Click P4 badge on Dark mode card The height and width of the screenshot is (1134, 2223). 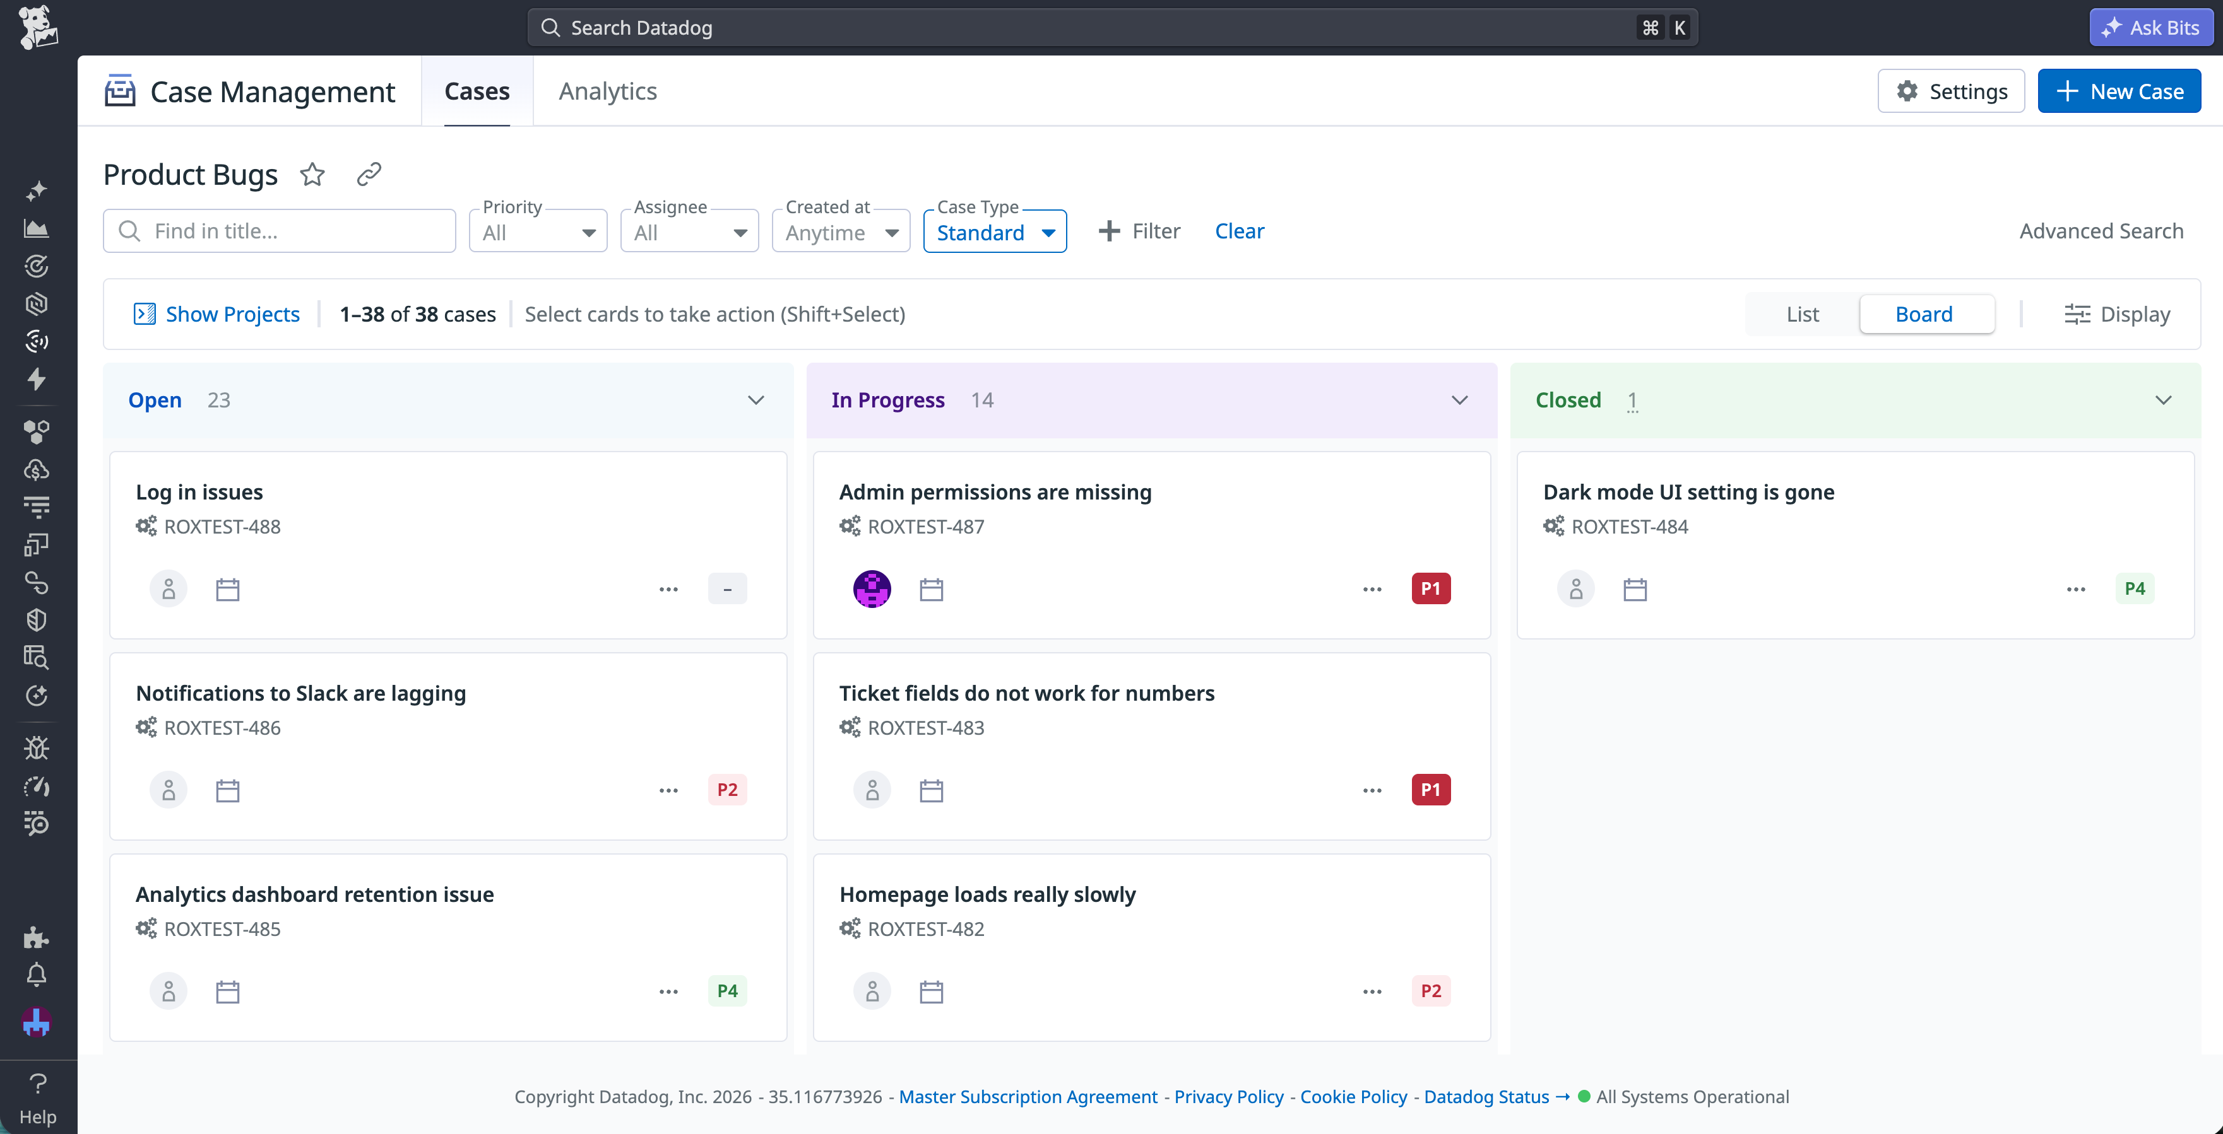[2135, 589]
